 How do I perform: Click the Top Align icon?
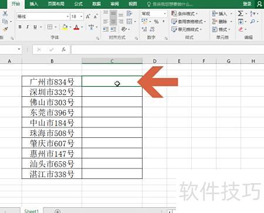tap(106, 13)
